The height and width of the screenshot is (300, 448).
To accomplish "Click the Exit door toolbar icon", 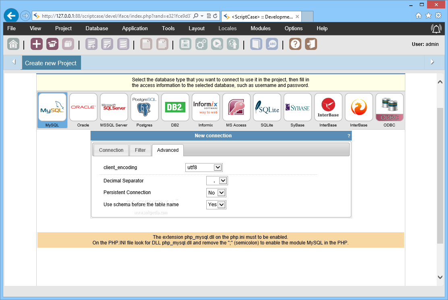I will [x=311, y=44].
